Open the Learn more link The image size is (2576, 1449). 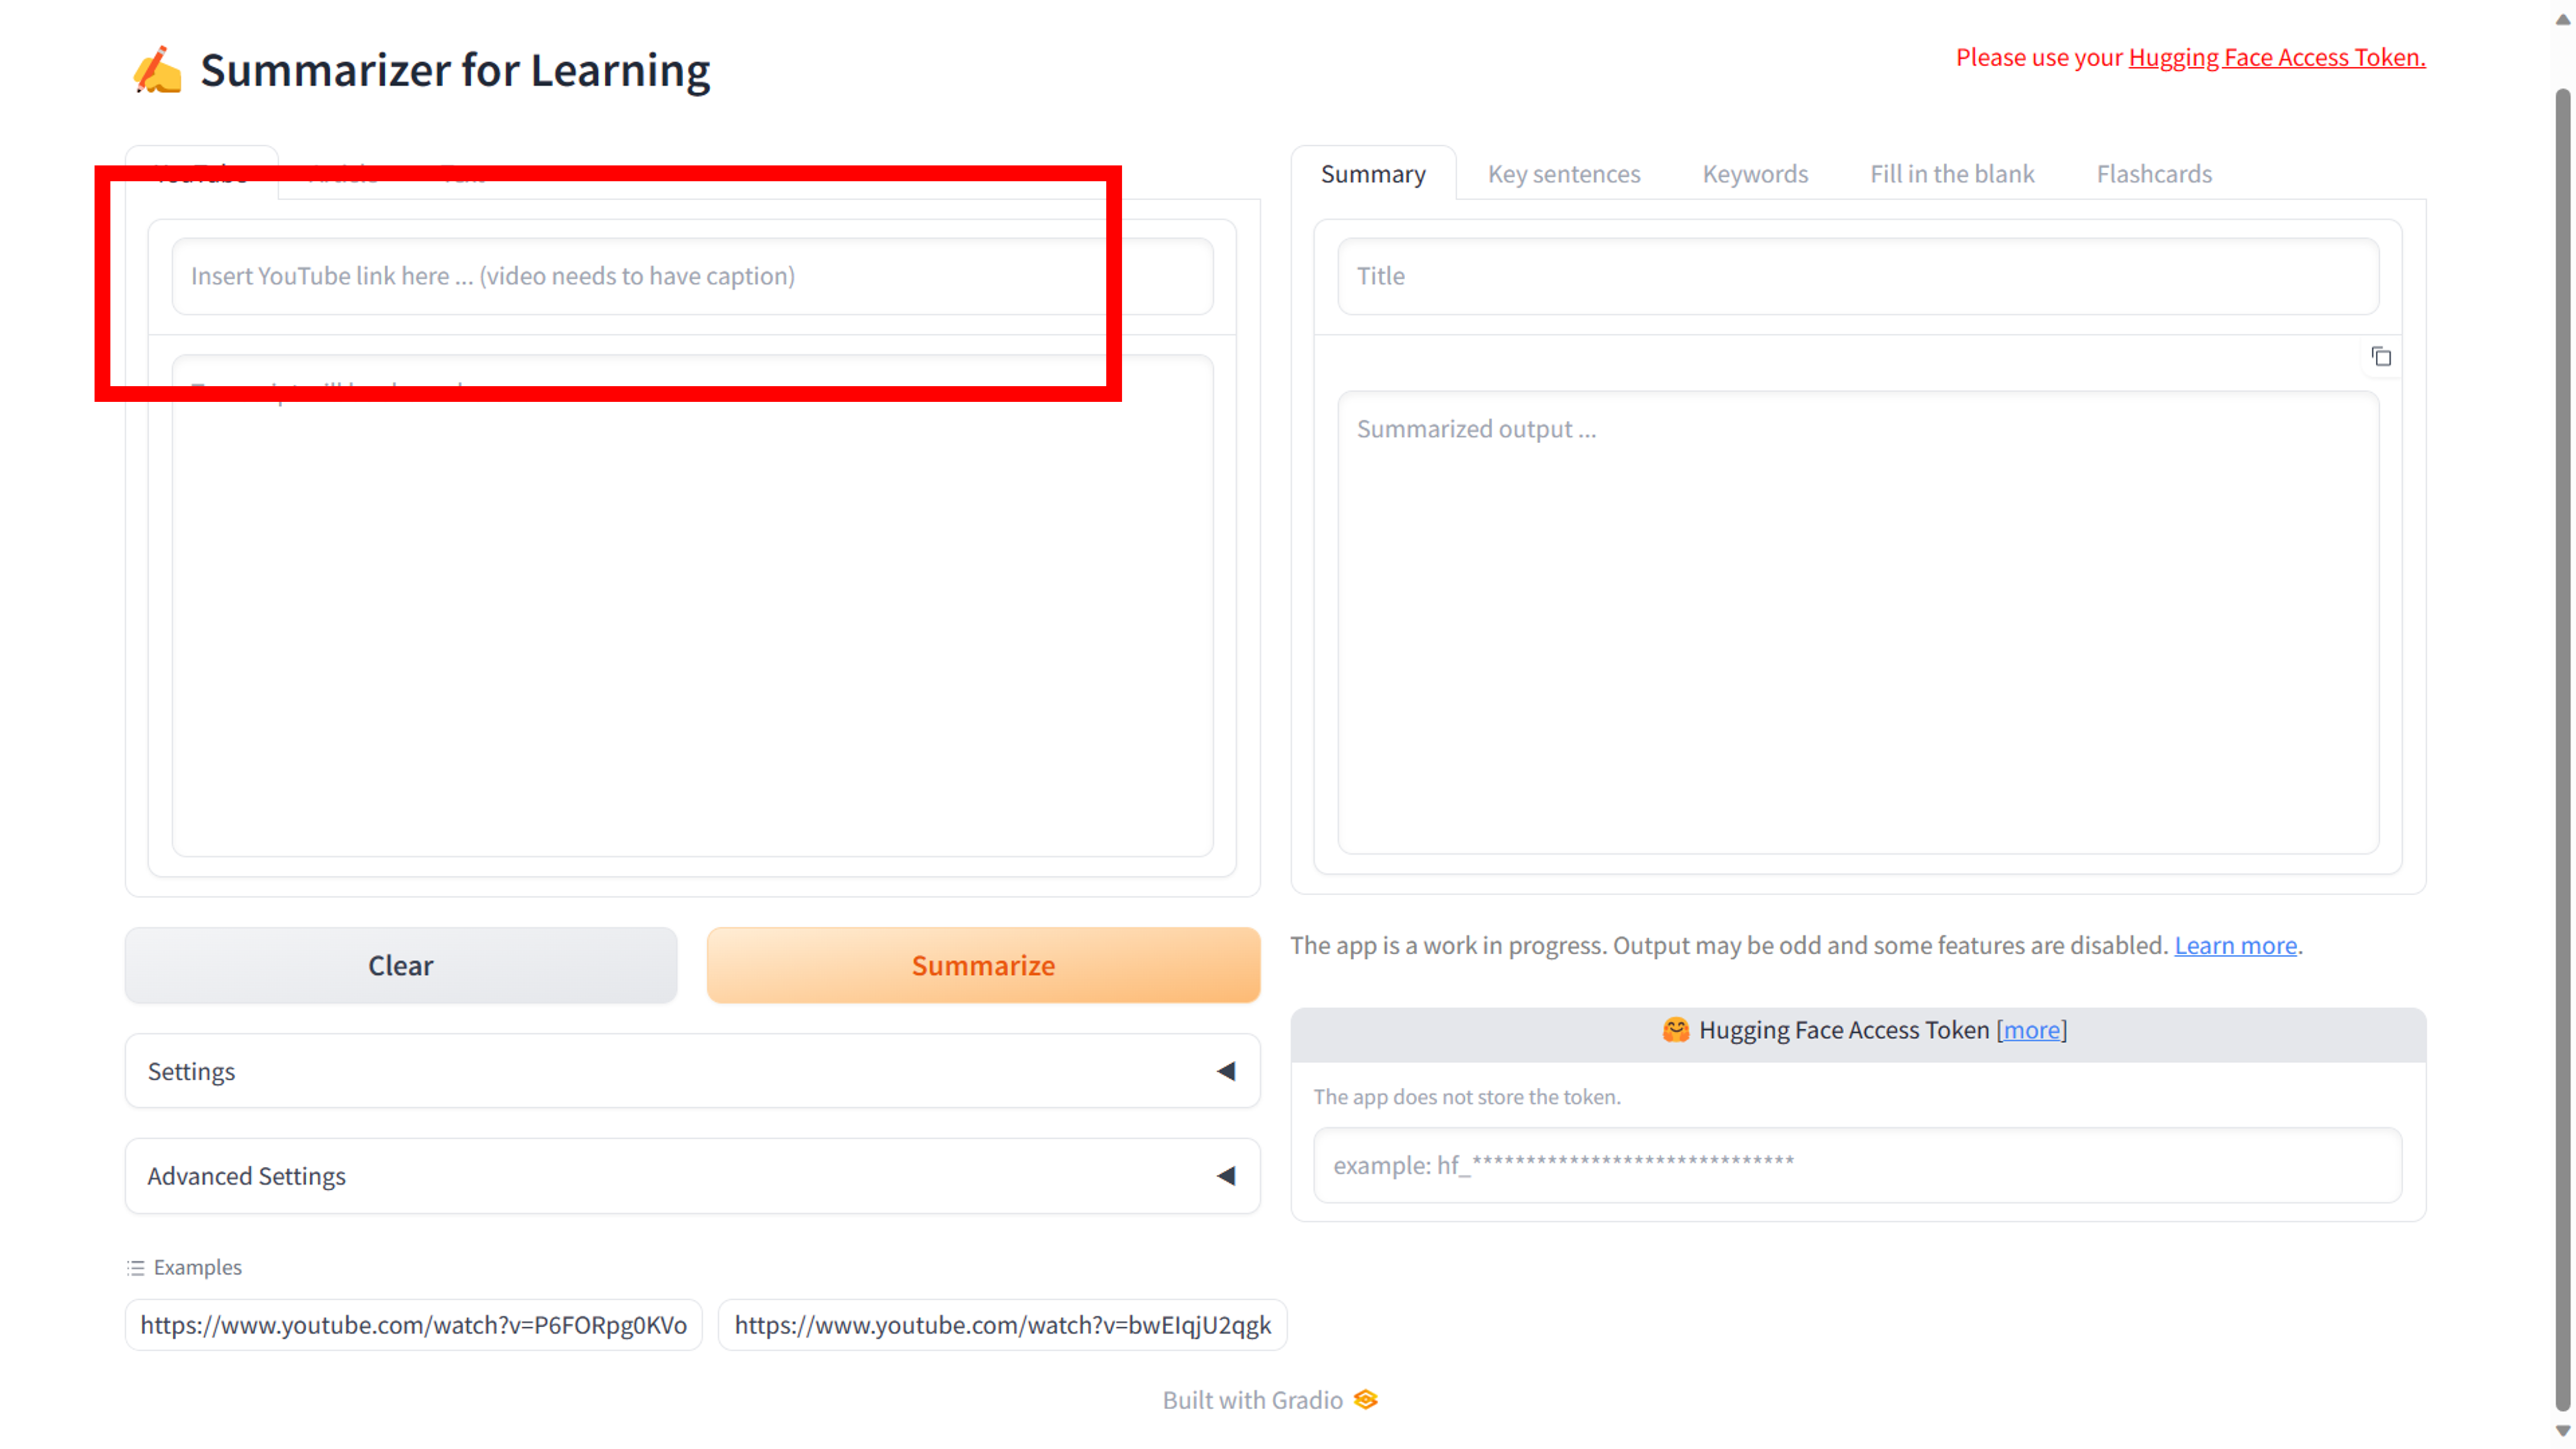click(x=2235, y=945)
